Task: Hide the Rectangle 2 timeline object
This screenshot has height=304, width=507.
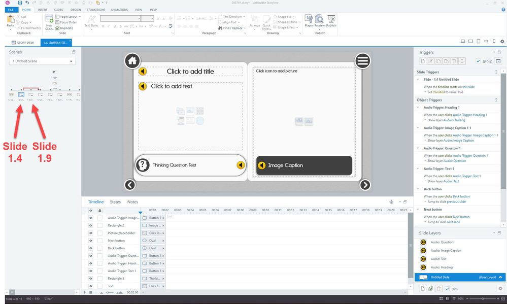Action: pos(91,225)
